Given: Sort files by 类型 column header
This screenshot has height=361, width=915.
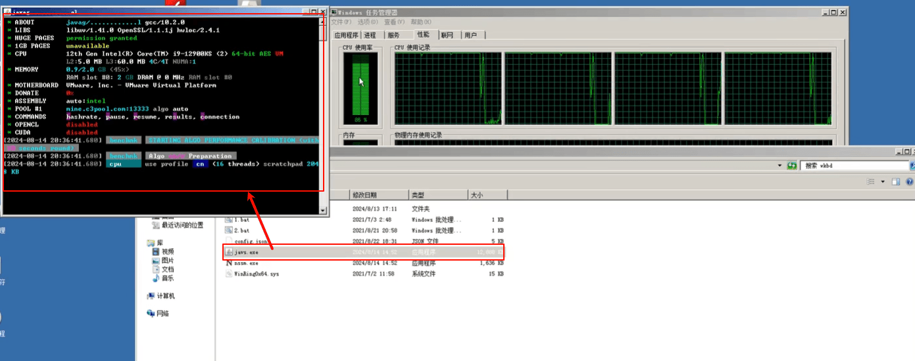Looking at the screenshot, I should pyautogui.click(x=438, y=195).
